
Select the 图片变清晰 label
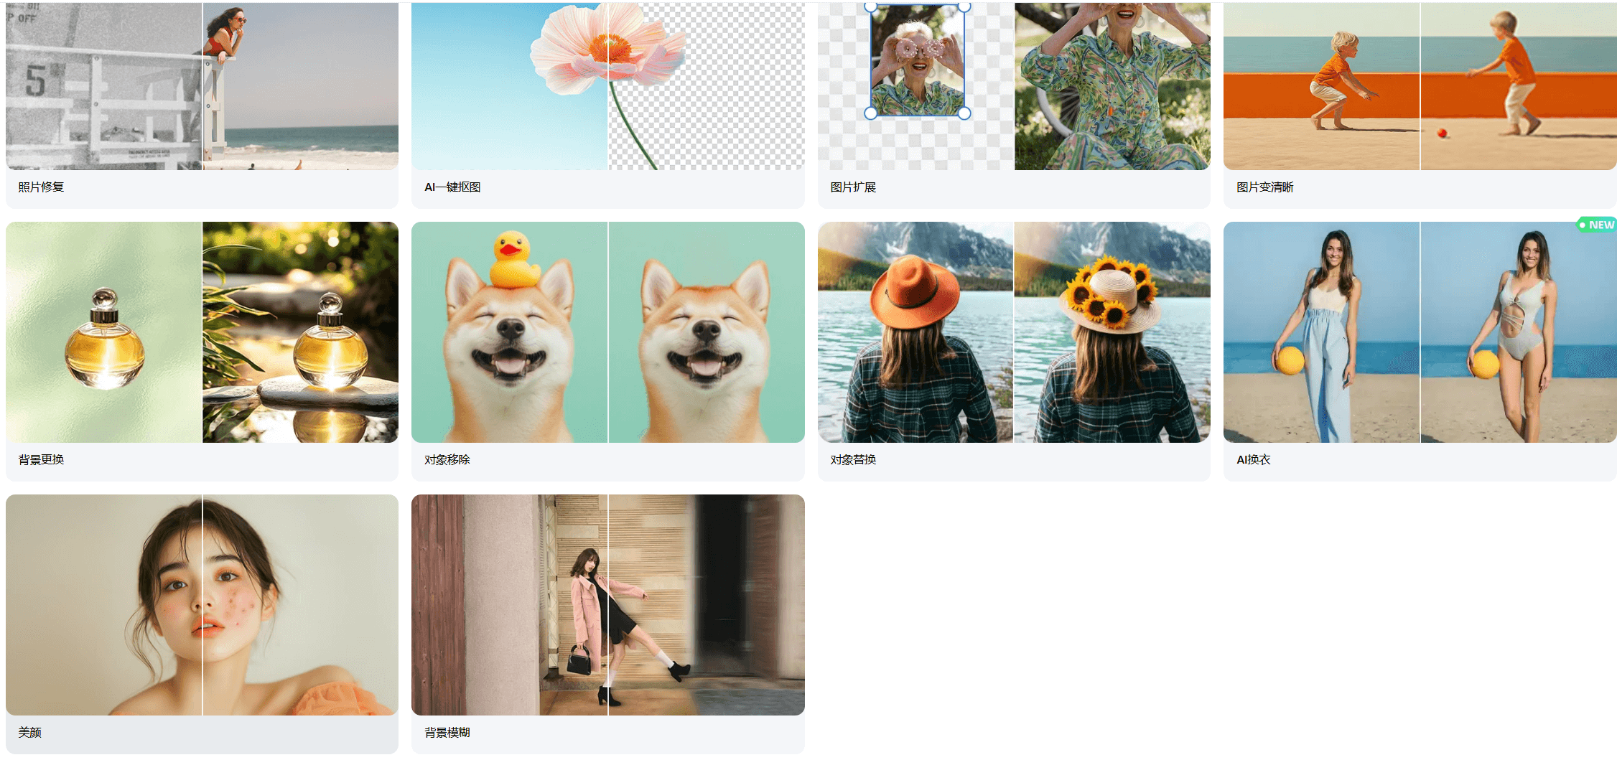(1264, 187)
